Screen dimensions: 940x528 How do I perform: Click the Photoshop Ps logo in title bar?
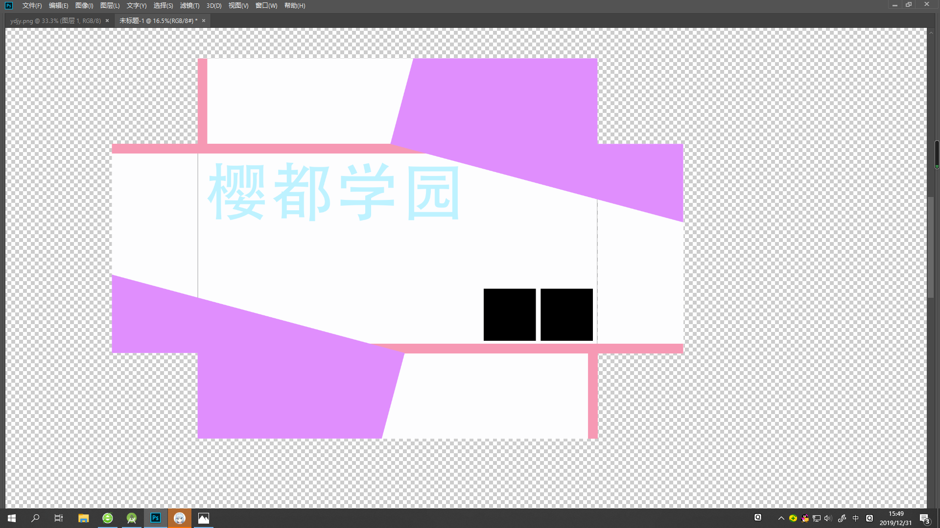(x=9, y=6)
